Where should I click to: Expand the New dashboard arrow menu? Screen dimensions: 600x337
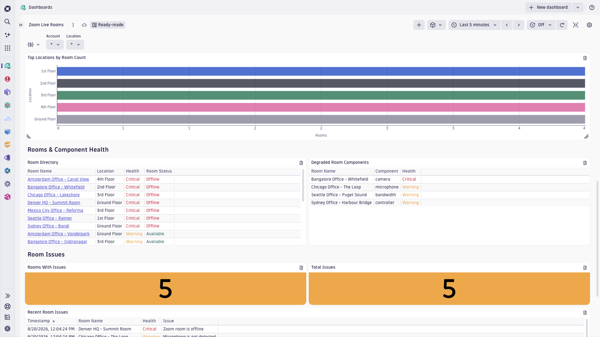(578, 7)
